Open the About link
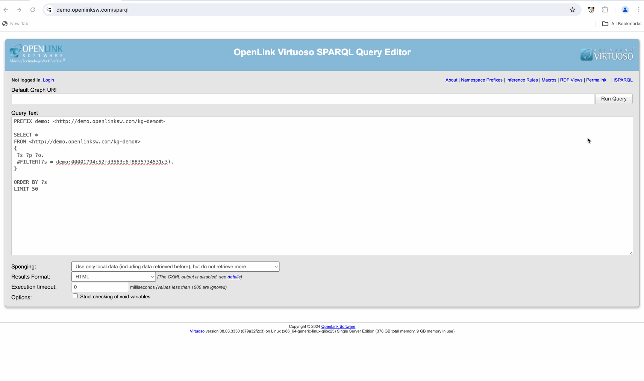 coord(451,80)
